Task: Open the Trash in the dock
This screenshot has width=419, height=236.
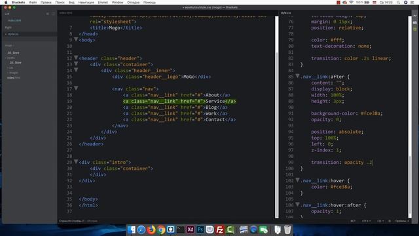Action: click(x=287, y=229)
